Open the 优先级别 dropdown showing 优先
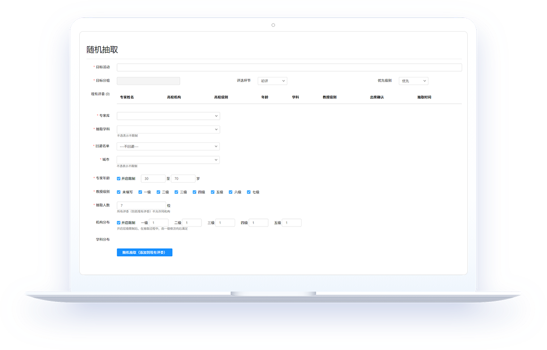Viewport: 547px width, 350px height. click(x=413, y=81)
